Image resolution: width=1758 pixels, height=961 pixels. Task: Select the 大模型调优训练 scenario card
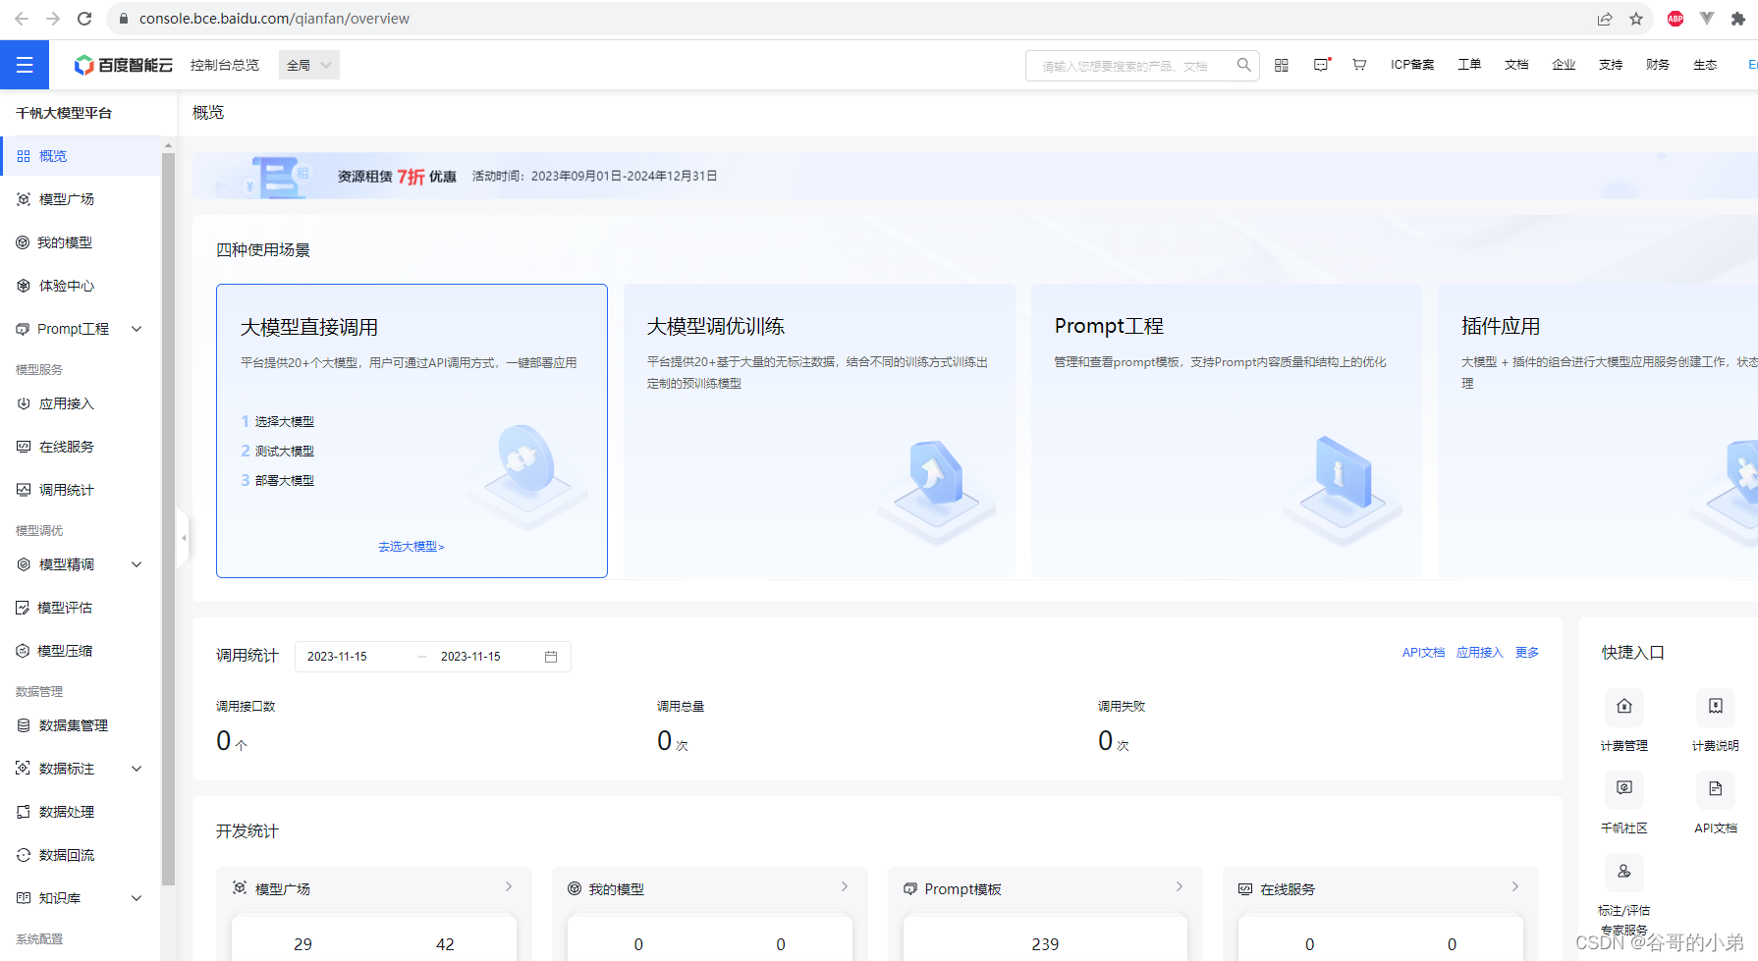[819, 431]
